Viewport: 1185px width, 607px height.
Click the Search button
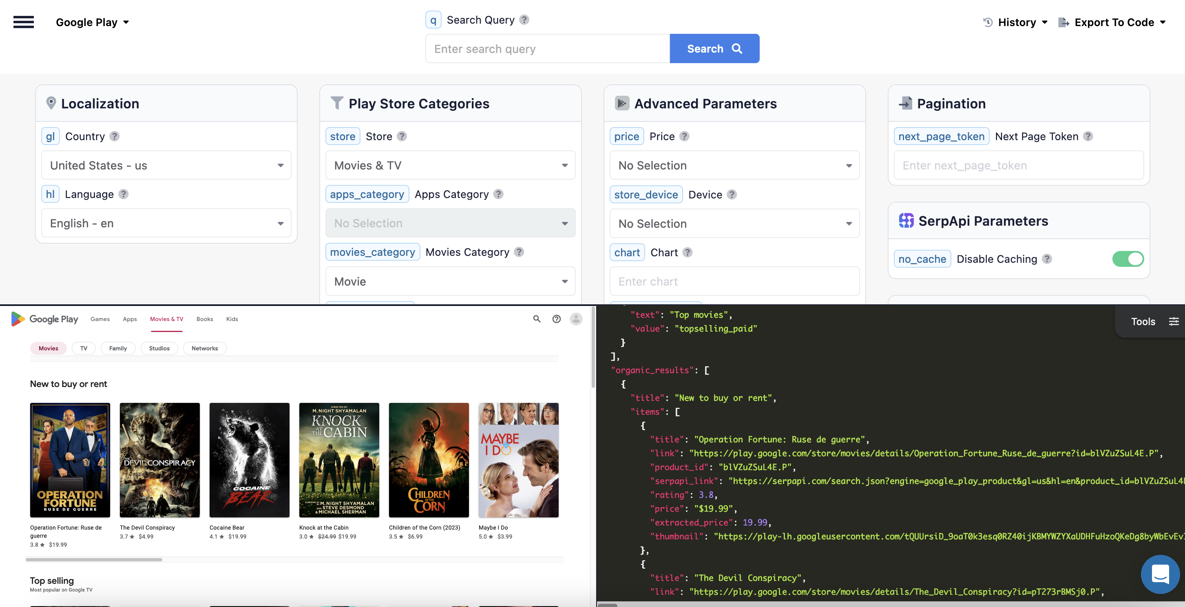pyautogui.click(x=714, y=48)
